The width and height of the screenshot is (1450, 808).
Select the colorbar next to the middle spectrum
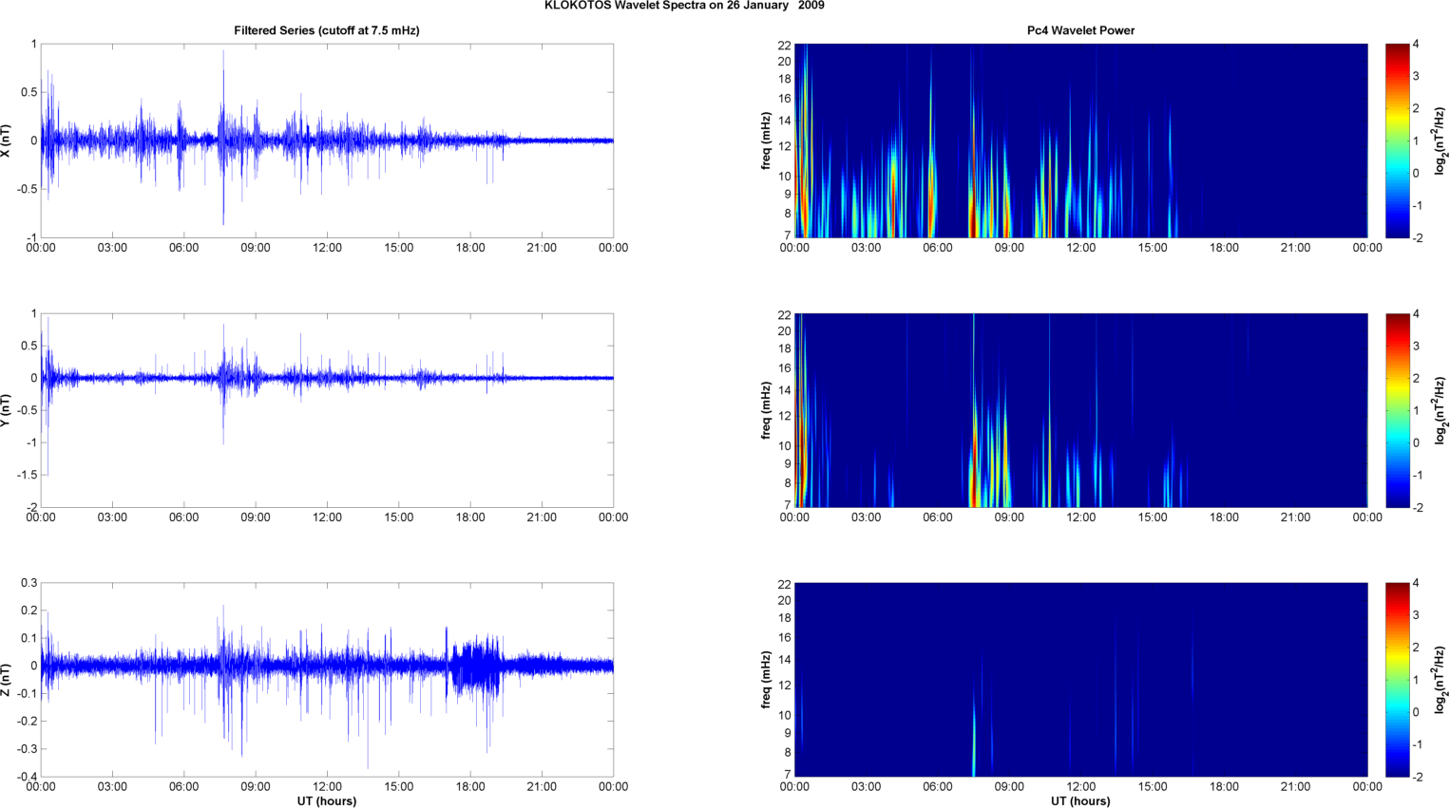click(1397, 410)
